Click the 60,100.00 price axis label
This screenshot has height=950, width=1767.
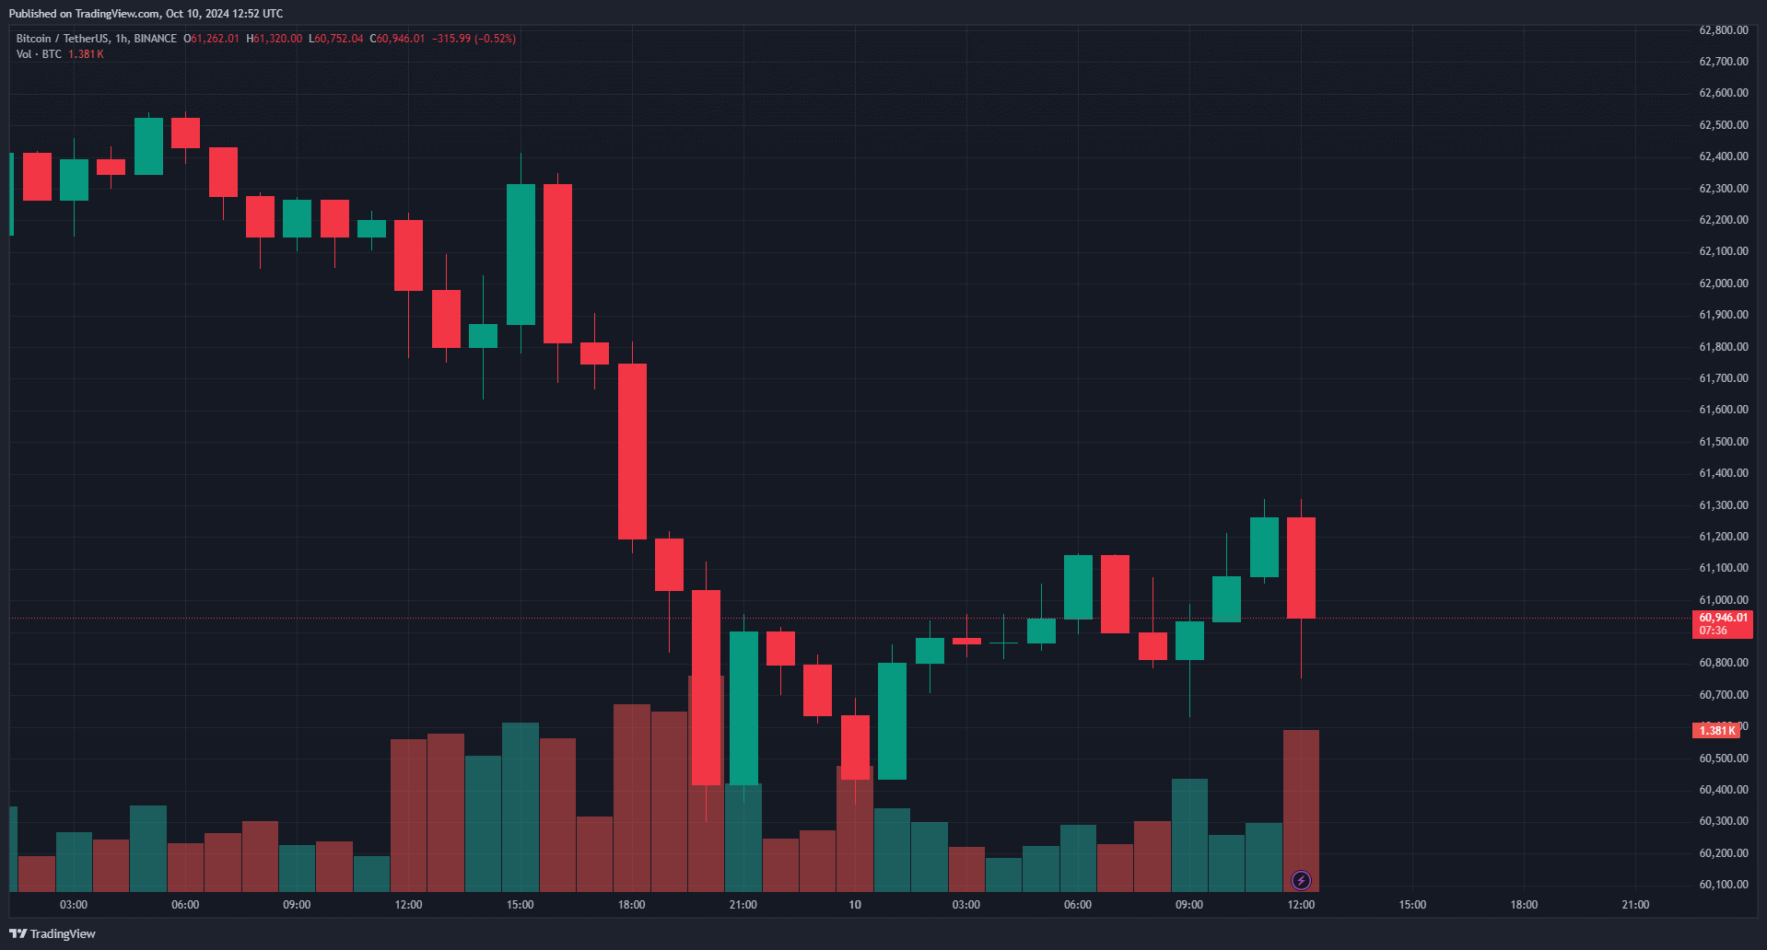(x=1723, y=885)
